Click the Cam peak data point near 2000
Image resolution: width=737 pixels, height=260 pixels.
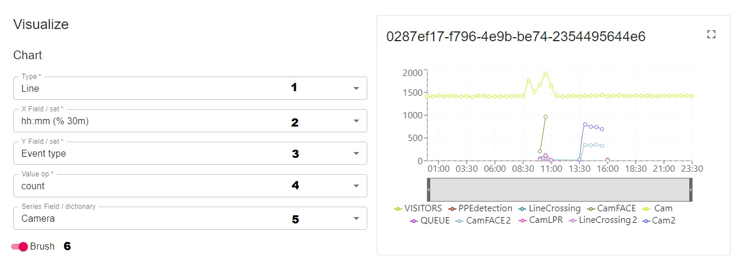point(545,74)
